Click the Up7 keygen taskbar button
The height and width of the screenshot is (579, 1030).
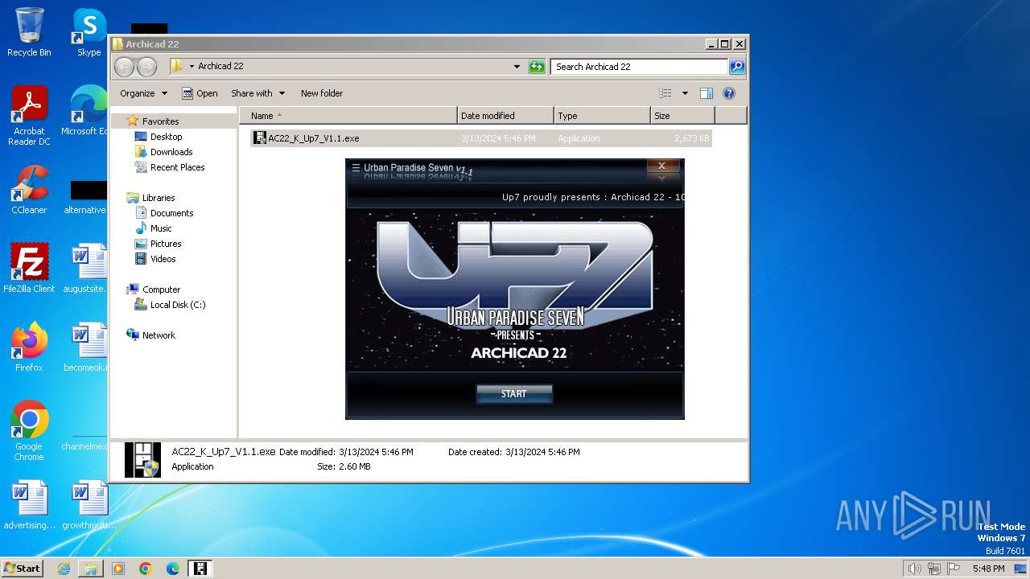tap(200, 569)
